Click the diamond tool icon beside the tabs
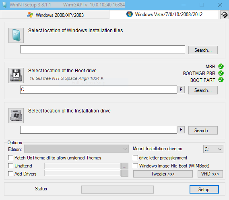 point(224,15)
